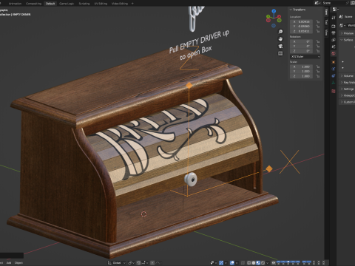
Task: Select material preview viewport shading
Action: 258,263
